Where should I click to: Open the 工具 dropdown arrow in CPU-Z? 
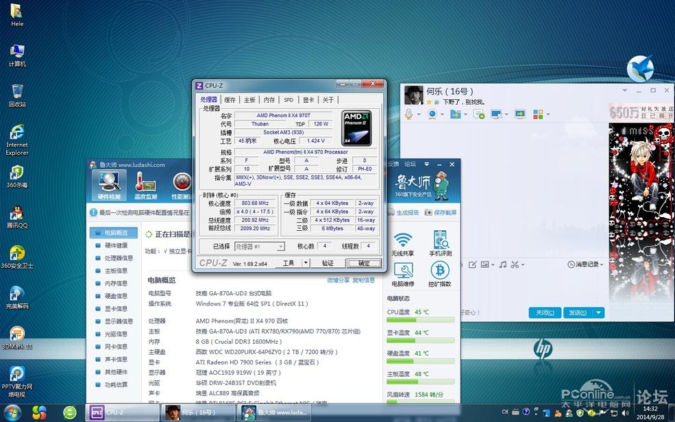coord(306,263)
